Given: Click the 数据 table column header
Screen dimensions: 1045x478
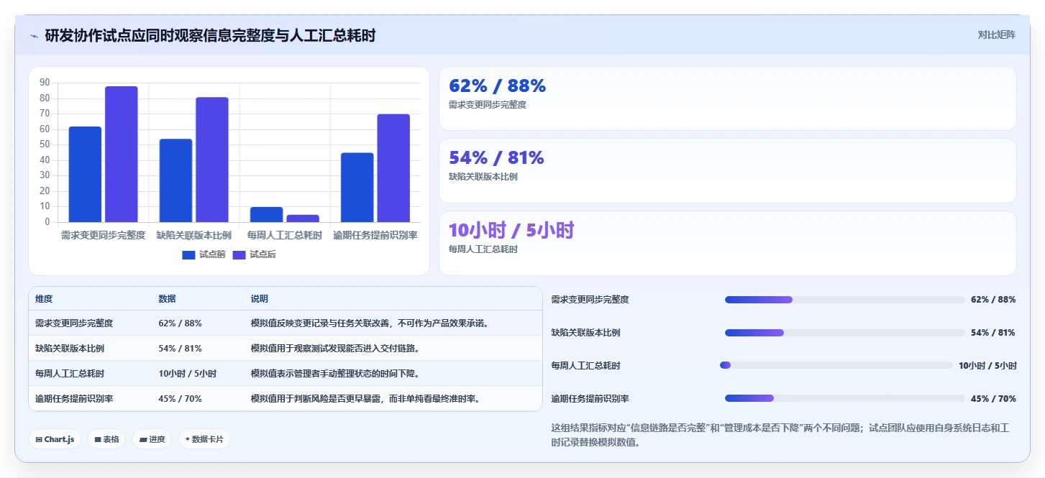Looking at the screenshot, I should pos(167,299).
